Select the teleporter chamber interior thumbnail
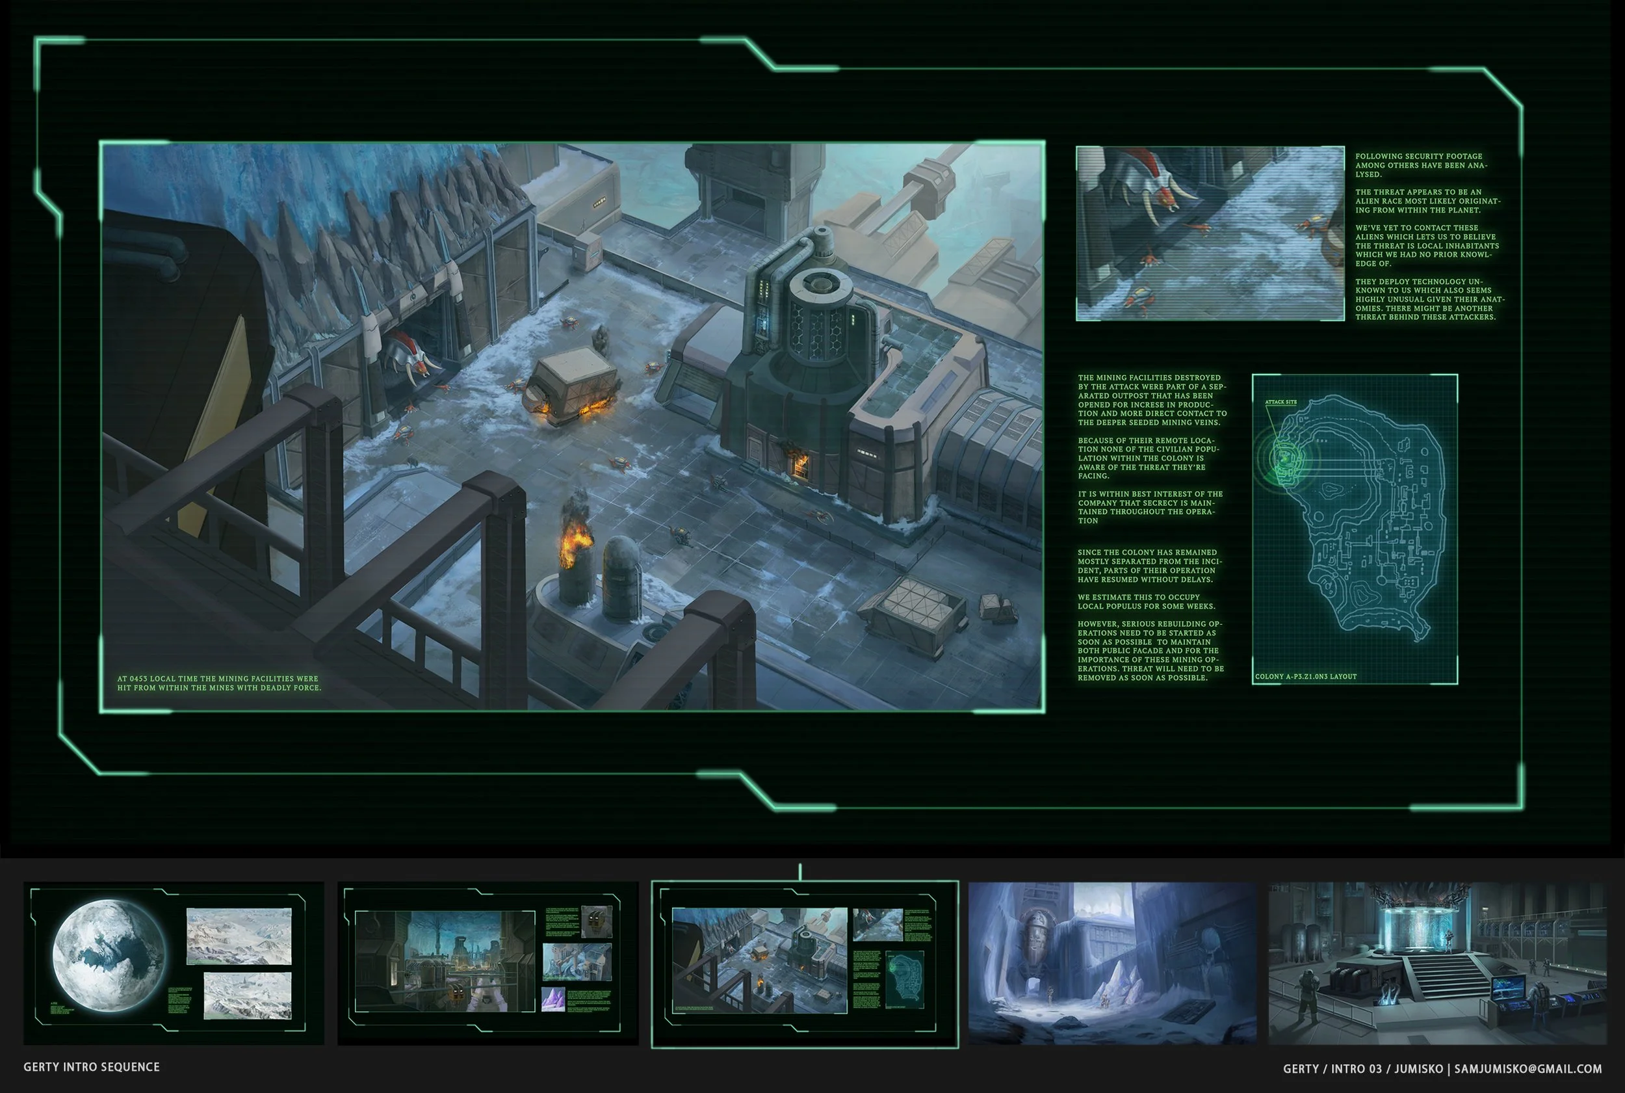Viewport: 1625px width, 1093px height. coord(1437,963)
